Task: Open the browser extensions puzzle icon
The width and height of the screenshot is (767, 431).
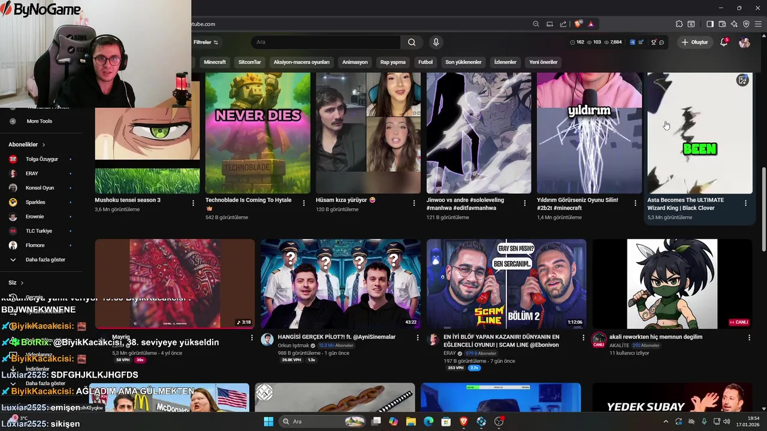Action: click(679, 24)
